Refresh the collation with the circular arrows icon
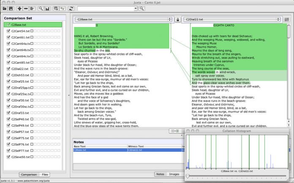 pyautogui.click(x=71, y=8)
